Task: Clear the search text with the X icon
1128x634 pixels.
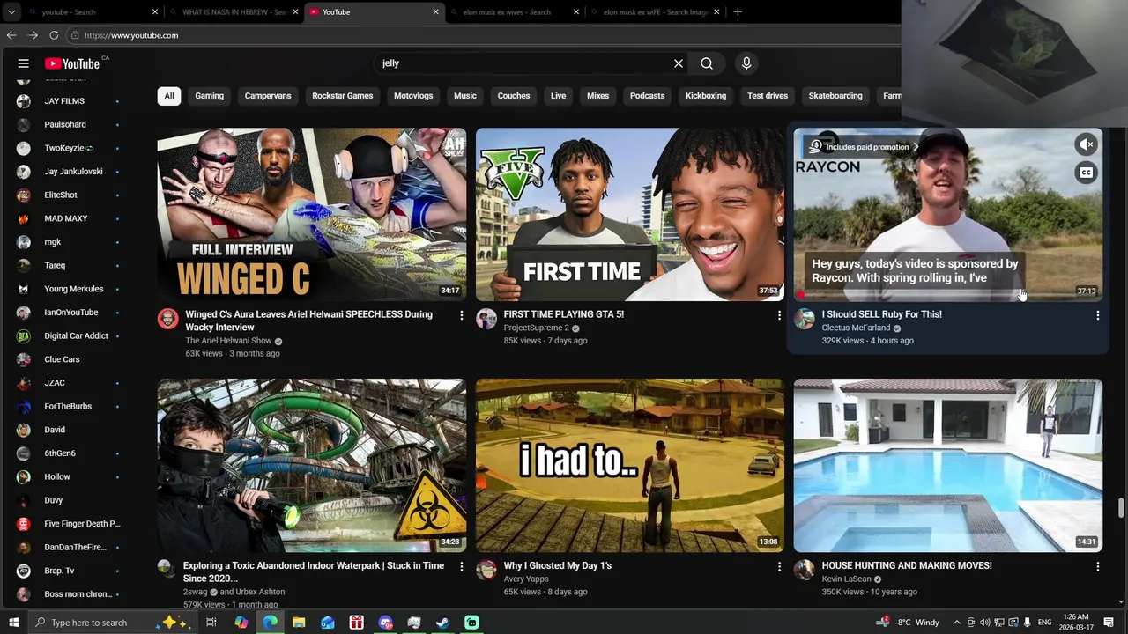Action: (679, 63)
